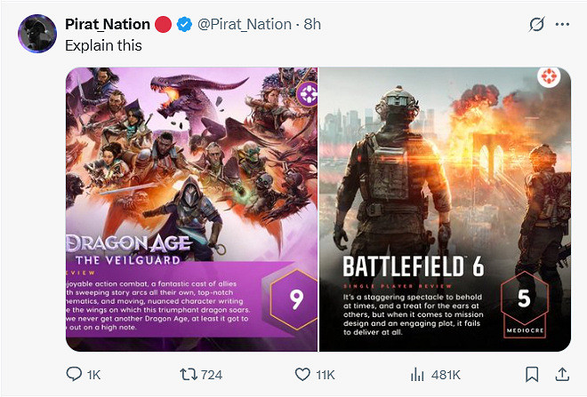Open the three-dot more options menu
Viewport: 587px width, 397px height.
[561, 25]
